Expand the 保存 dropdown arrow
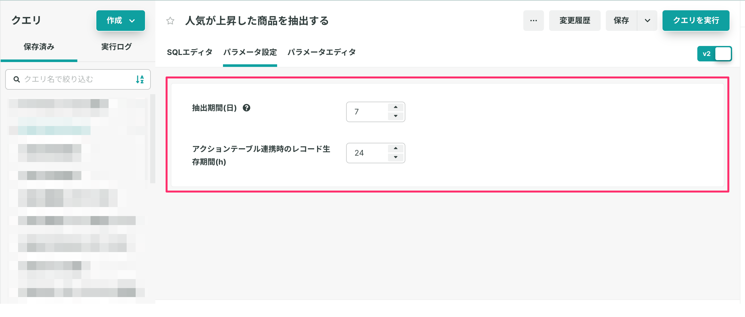 [647, 21]
